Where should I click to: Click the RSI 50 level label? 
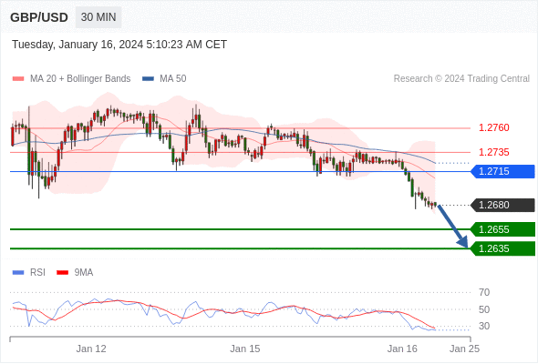point(484,309)
